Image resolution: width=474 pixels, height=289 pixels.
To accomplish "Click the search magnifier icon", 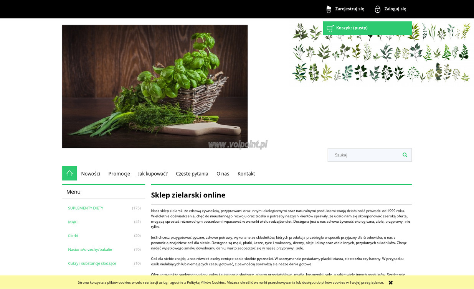I will coord(405,155).
